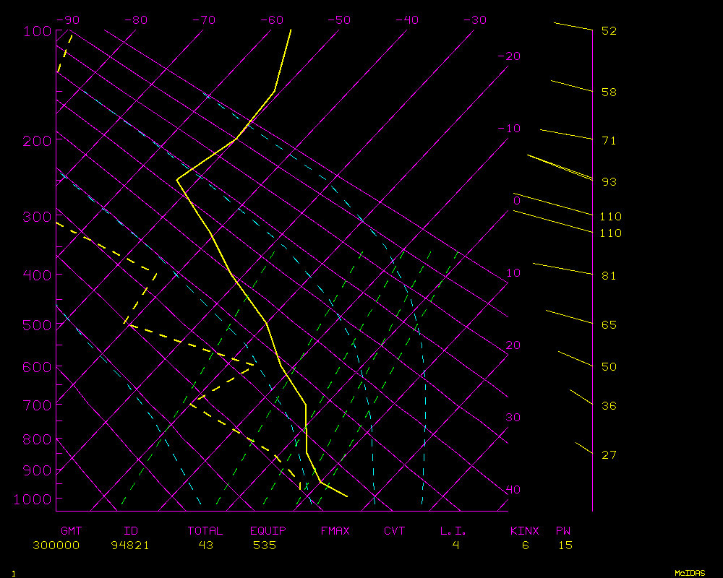Click the McIDAS label in bottom corner
The image size is (723, 578).
690,573
